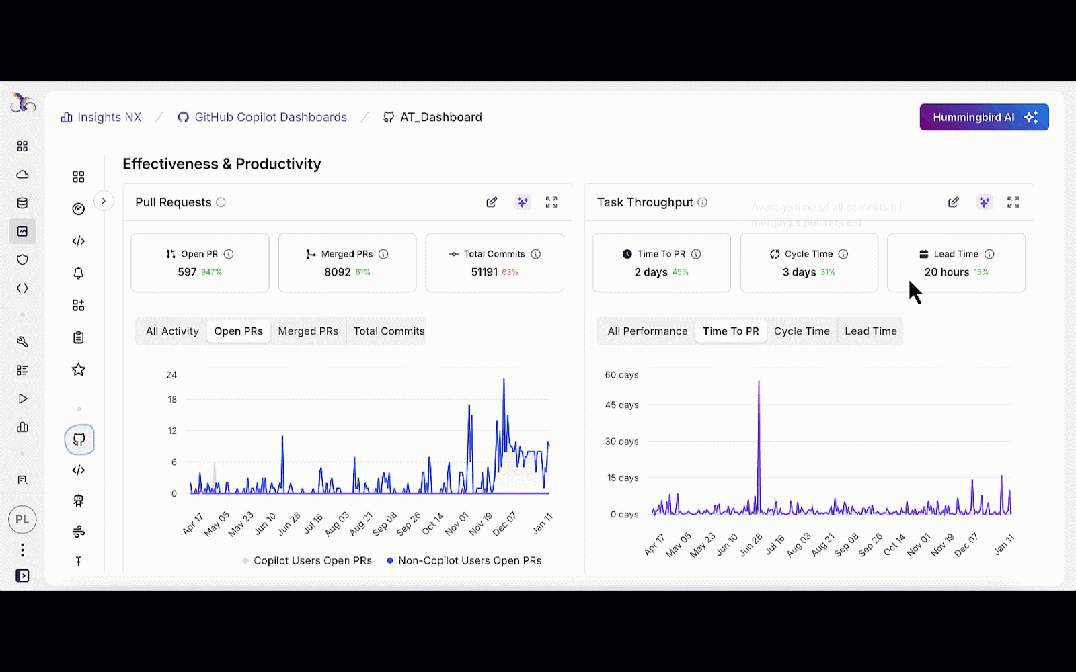The image size is (1076, 672).
Task: Edit the Task Throughput widget
Action: click(953, 202)
